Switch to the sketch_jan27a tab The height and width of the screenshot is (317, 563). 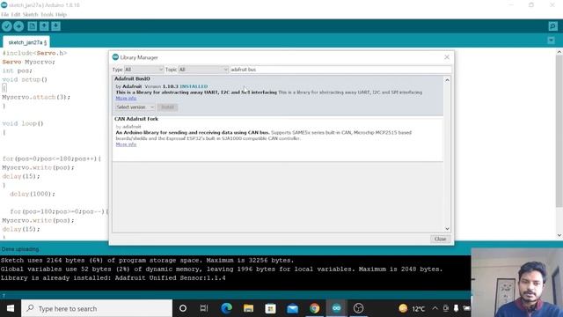click(26, 42)
